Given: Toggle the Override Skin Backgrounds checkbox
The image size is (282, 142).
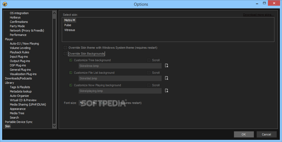Looking at the screenshot, I should (65, 54).
